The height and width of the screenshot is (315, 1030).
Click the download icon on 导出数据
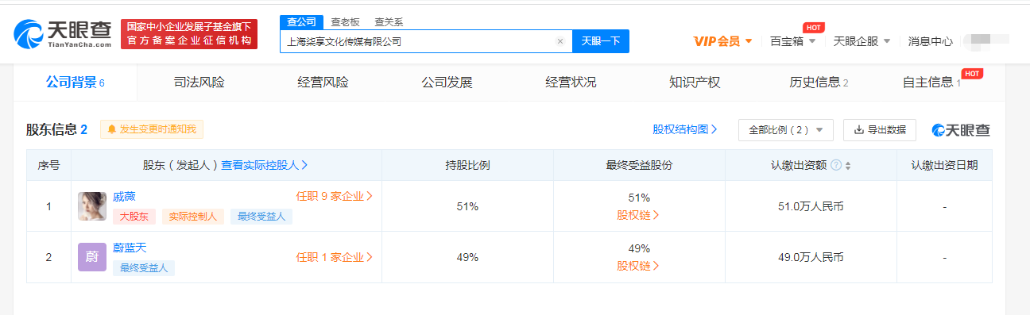[x=859, y=130]
